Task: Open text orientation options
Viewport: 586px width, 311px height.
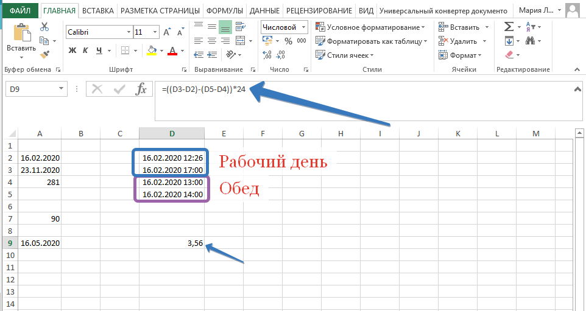Action: (231, 55)
